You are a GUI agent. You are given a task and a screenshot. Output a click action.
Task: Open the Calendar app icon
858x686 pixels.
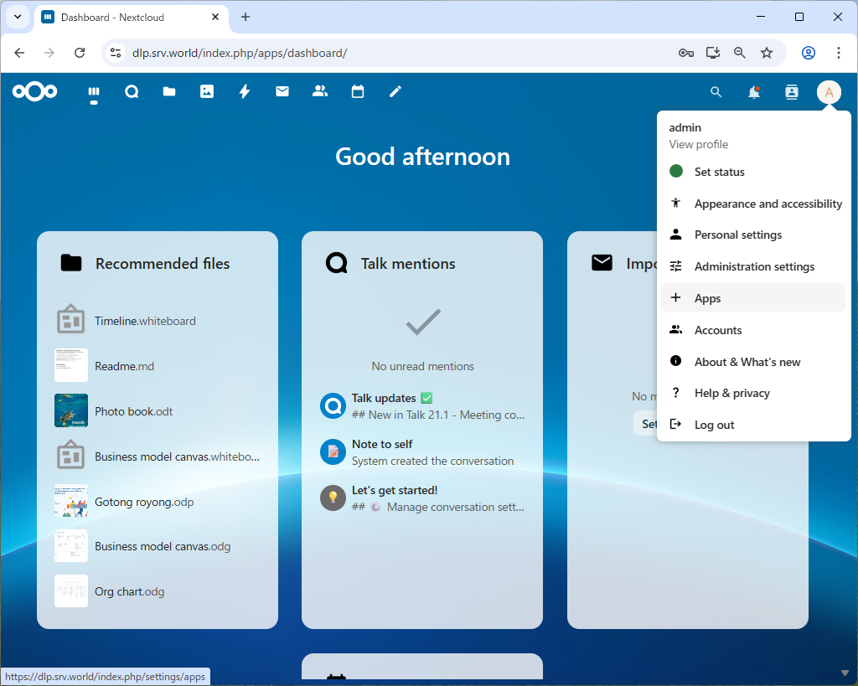coord(358,92)
